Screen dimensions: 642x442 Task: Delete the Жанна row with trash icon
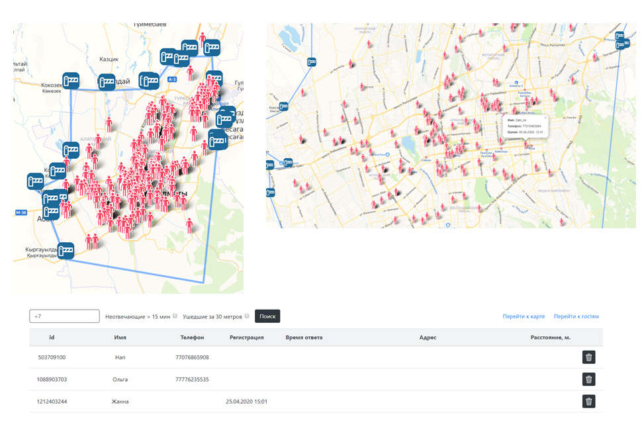click(x=589, y=402)
